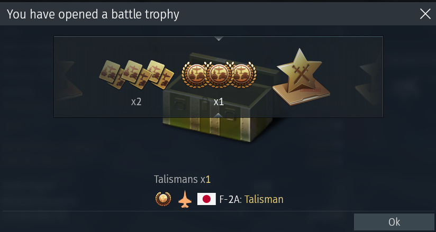This screenshot has height=232, width=436.
Task: Click the faded item at reel's left edge
Action: [68, 80]
